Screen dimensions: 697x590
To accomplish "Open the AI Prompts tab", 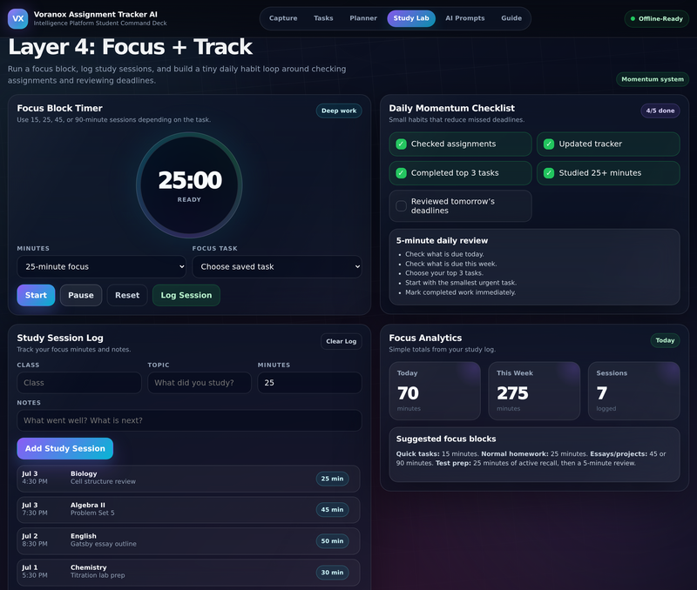I will pos(465,18).
